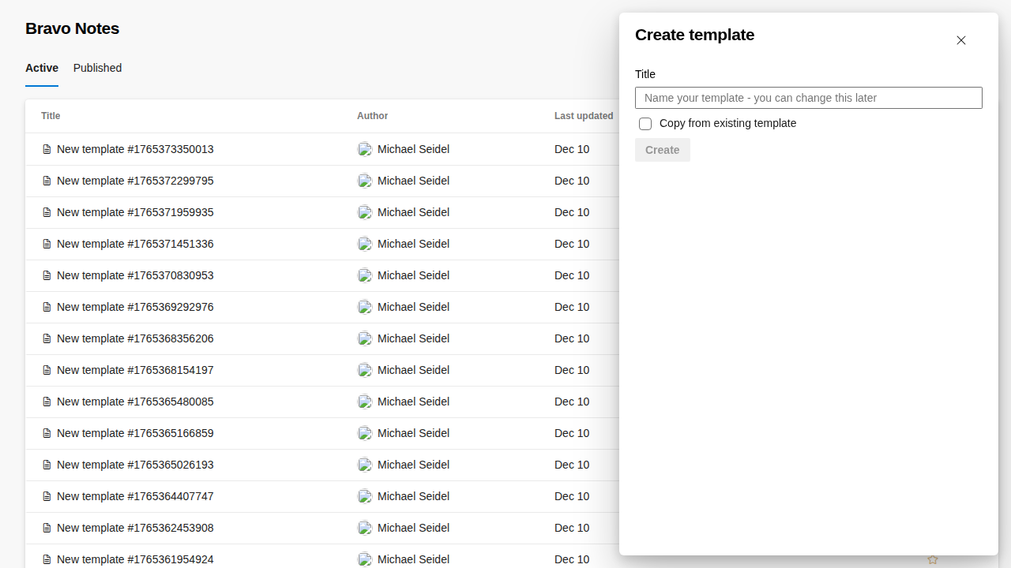The width and height of the screenshot is (1011, 568).
Task: Switch to the Published tab
Action: pyautogui.click(x=97, y=68)
